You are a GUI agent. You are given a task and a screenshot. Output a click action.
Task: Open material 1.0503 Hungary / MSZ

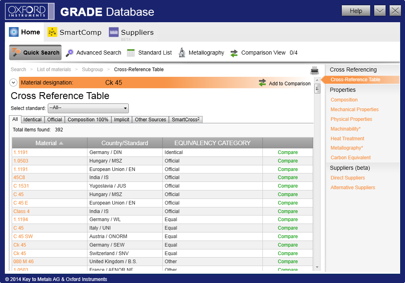21,161
